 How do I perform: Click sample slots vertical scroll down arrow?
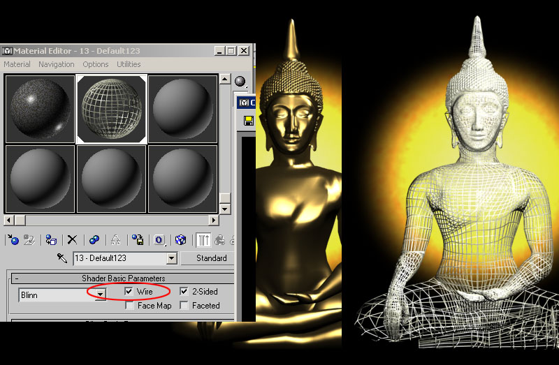pyautogui.click(x=225, y=209)
